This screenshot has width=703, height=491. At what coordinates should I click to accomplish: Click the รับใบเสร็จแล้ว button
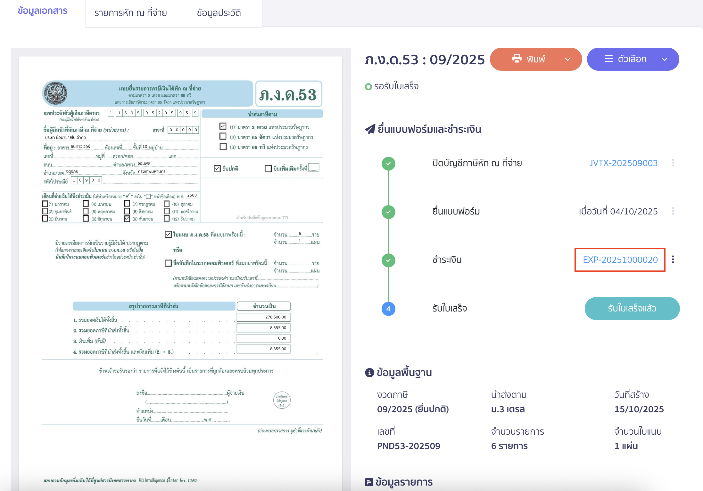(632, 308)
